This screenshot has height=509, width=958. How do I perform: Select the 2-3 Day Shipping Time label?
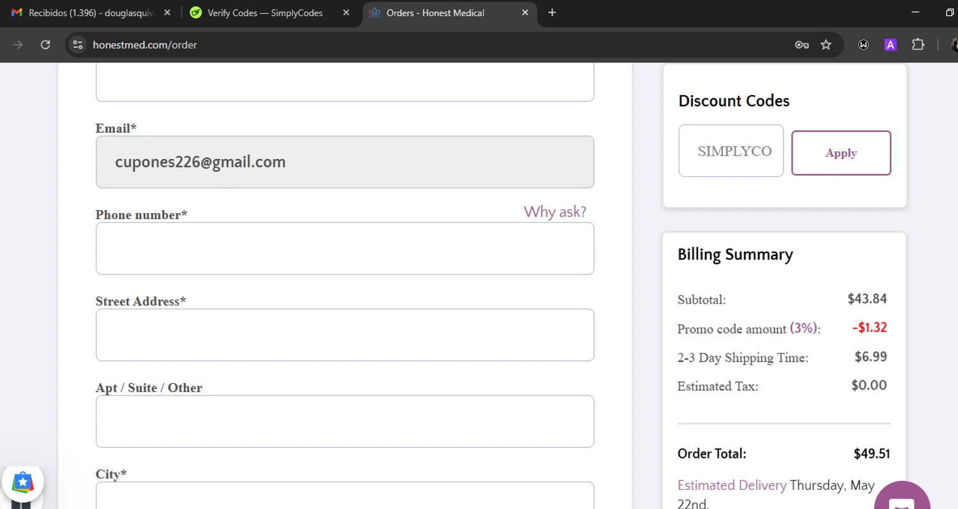click(x=743, y=358)
